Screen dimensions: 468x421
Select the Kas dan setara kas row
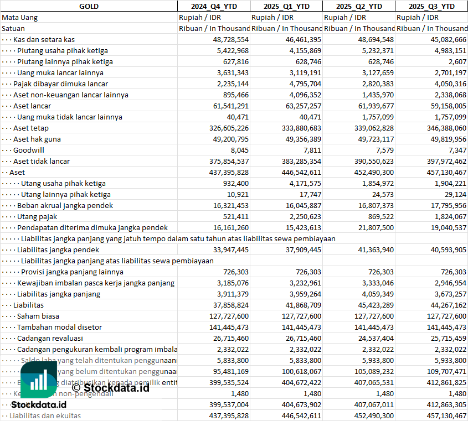44,39
